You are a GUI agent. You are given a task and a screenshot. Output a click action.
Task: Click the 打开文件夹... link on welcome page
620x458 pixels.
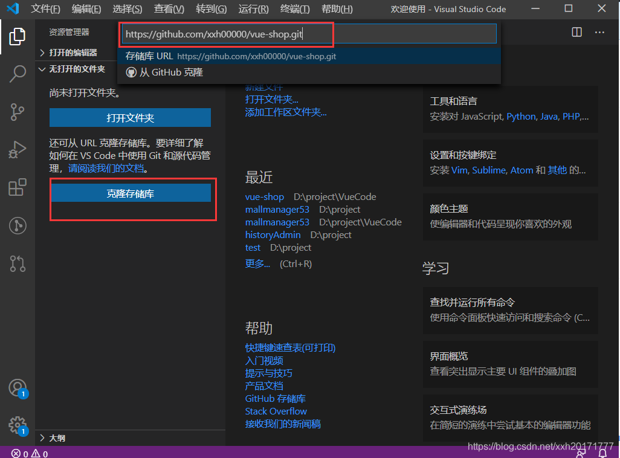pos(272,99)
